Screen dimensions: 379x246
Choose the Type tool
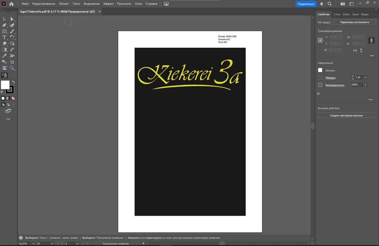[5, 37]
